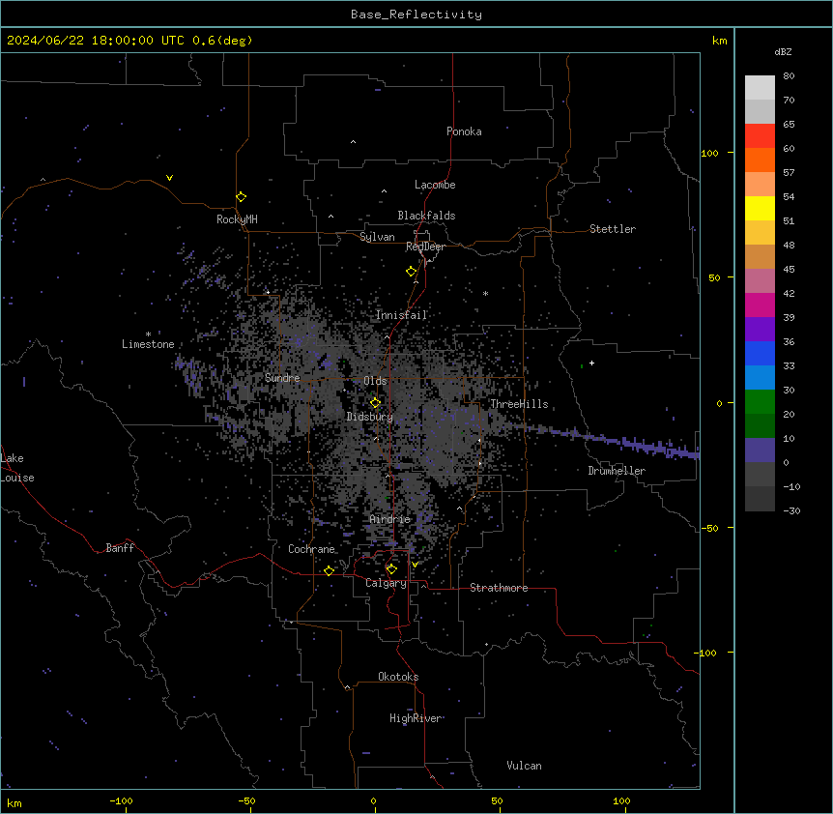
Task: Click the -30 dBZ legend value
Action: [x=791, y=511]
